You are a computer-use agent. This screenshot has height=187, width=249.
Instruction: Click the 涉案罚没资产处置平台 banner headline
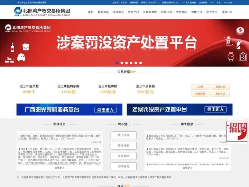(127, 42)
